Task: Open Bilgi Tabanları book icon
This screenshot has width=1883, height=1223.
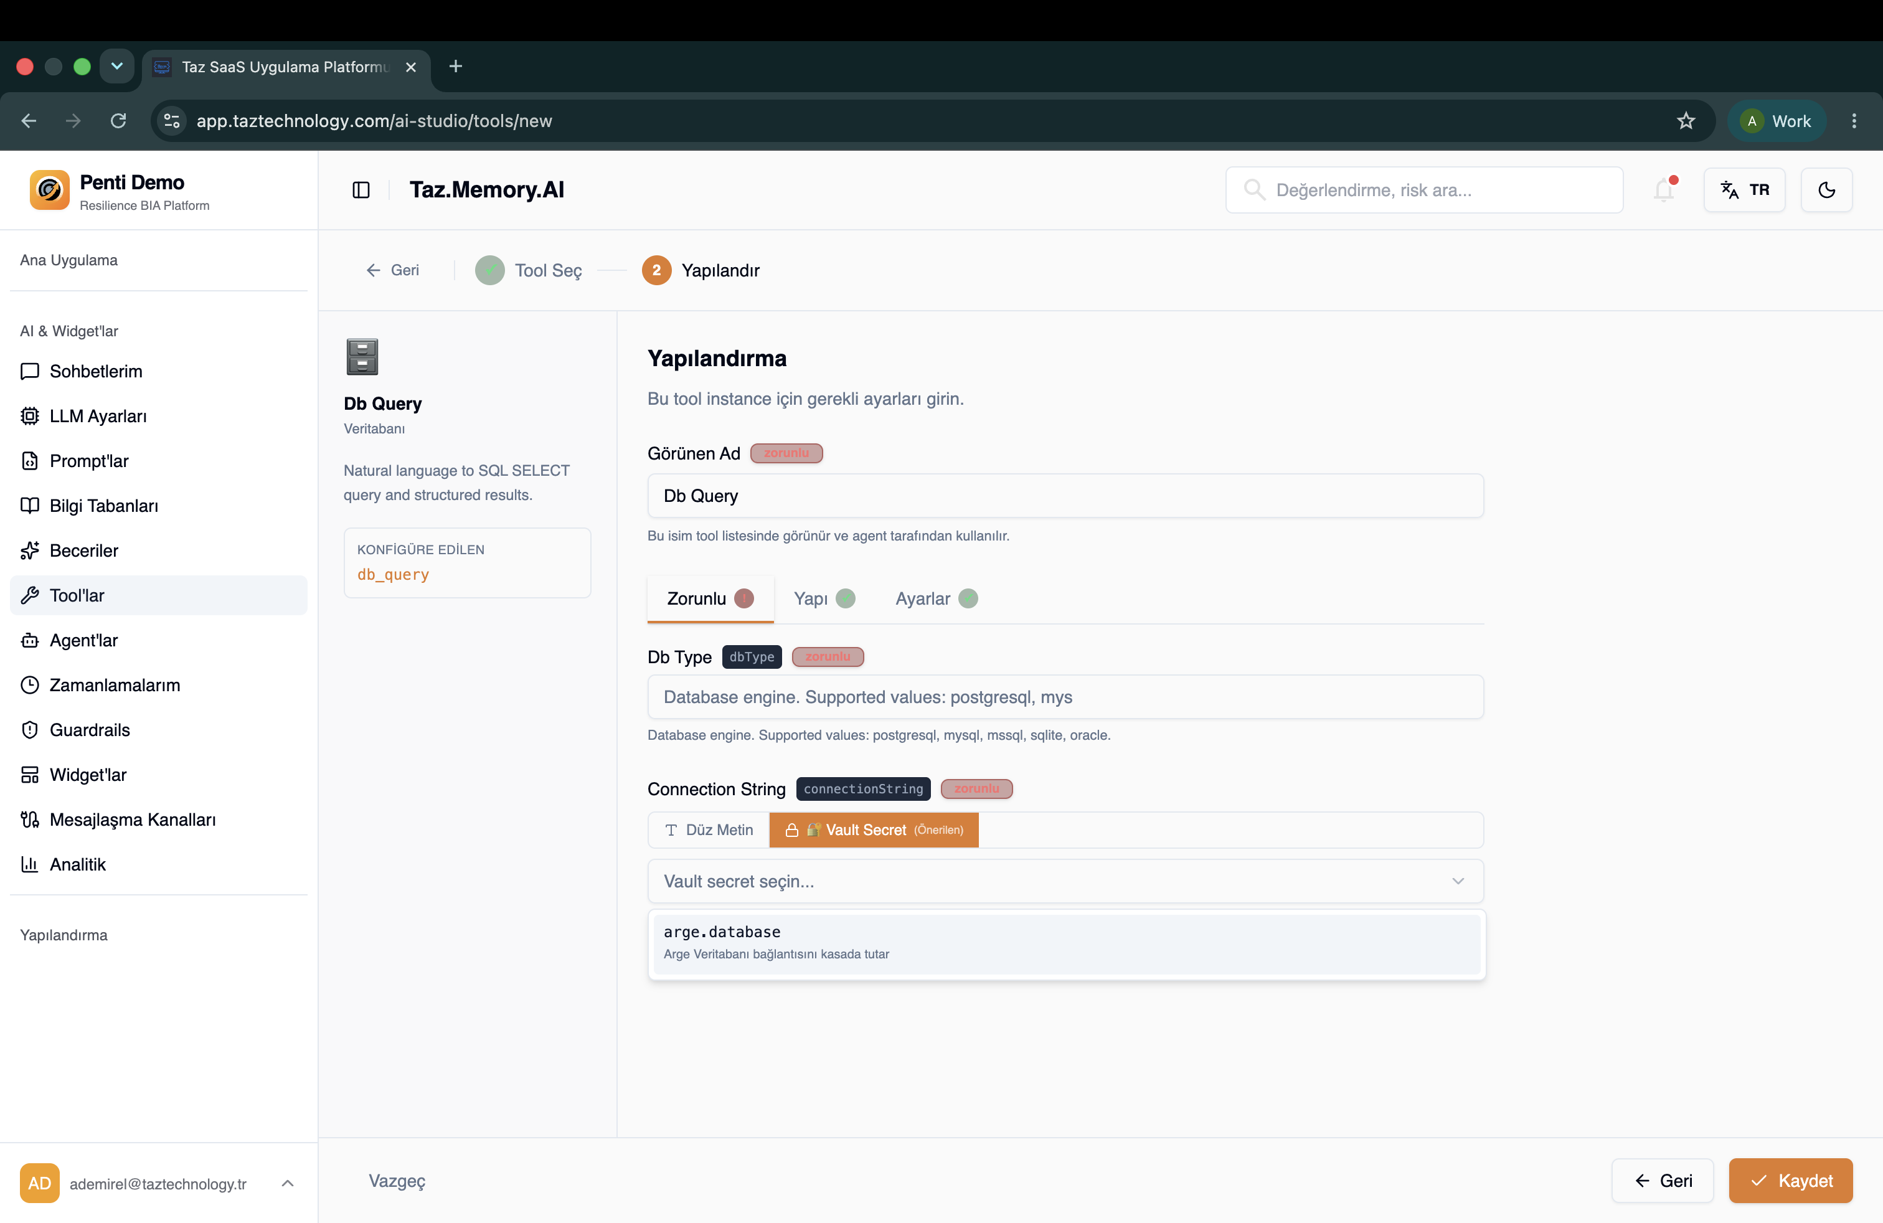Action: (30, 506)
